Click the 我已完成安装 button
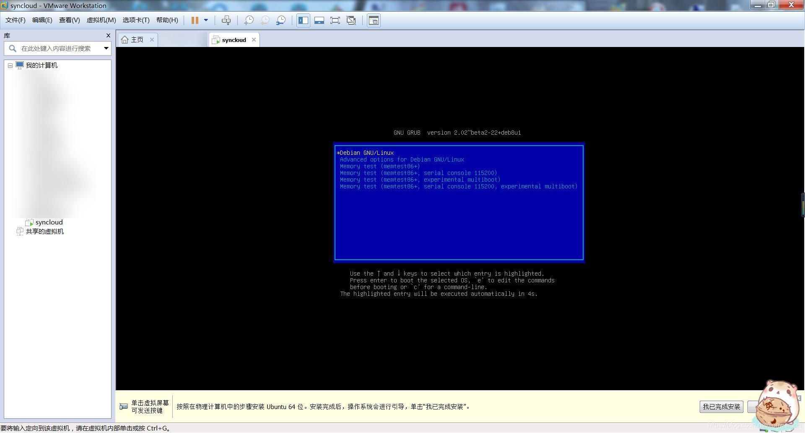Viewport: 805px width, 433px height. coord(722,407)
